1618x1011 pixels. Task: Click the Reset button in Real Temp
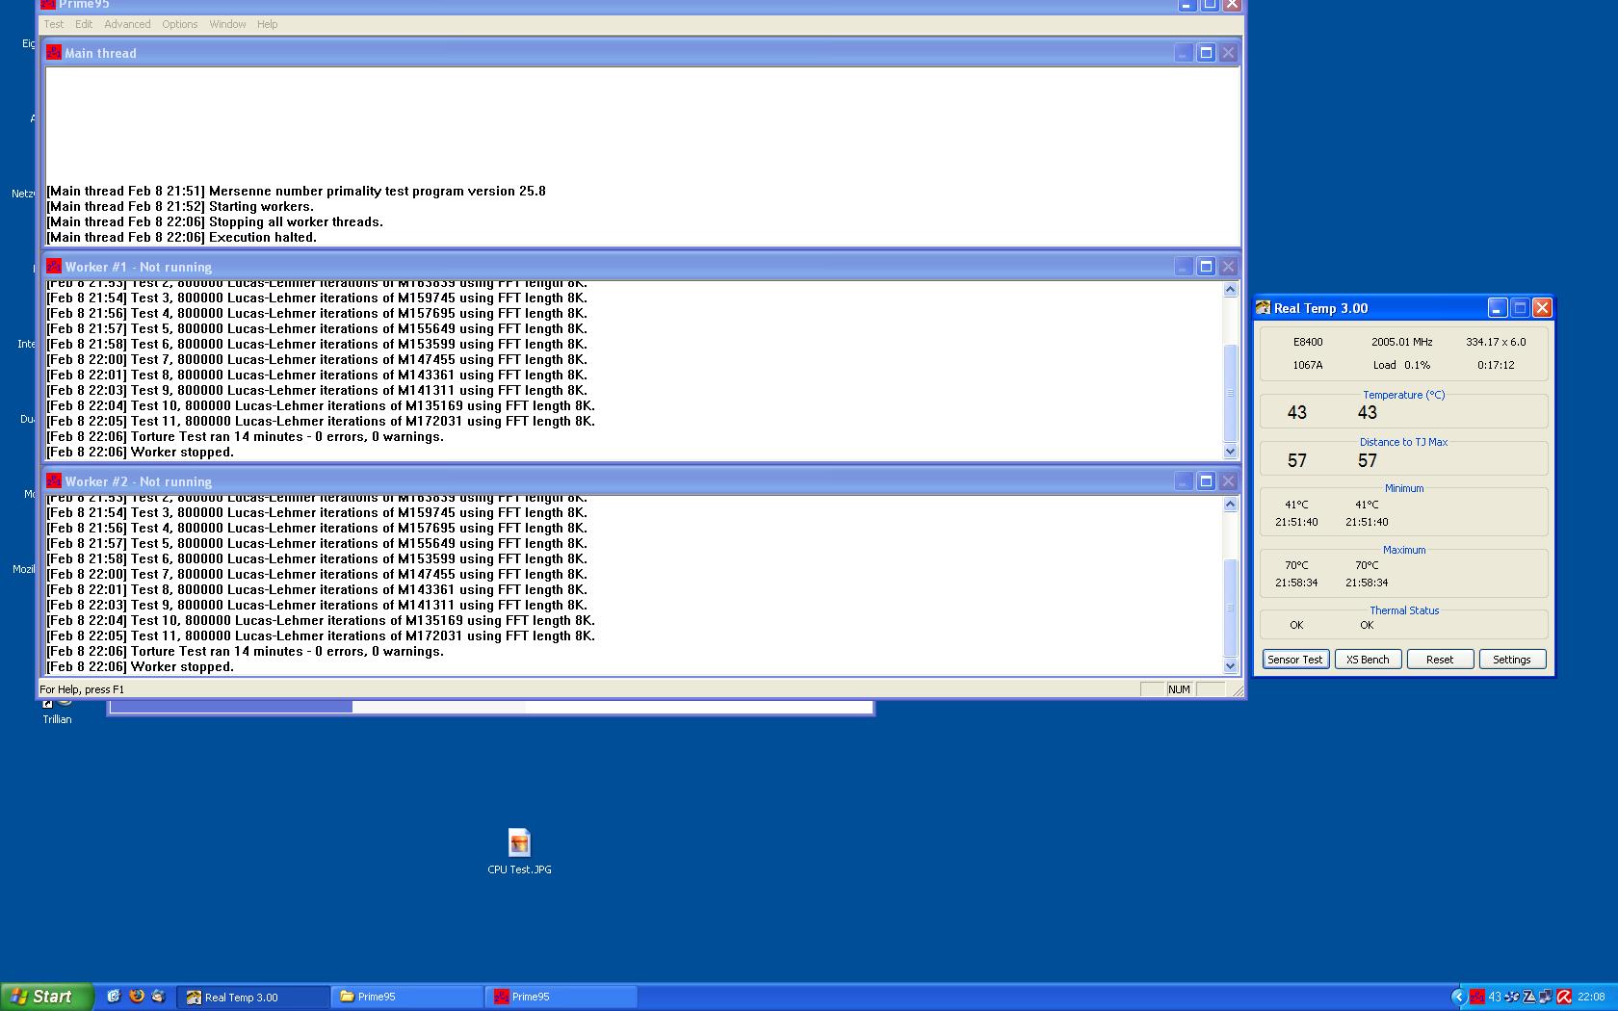click(1440, 660)
